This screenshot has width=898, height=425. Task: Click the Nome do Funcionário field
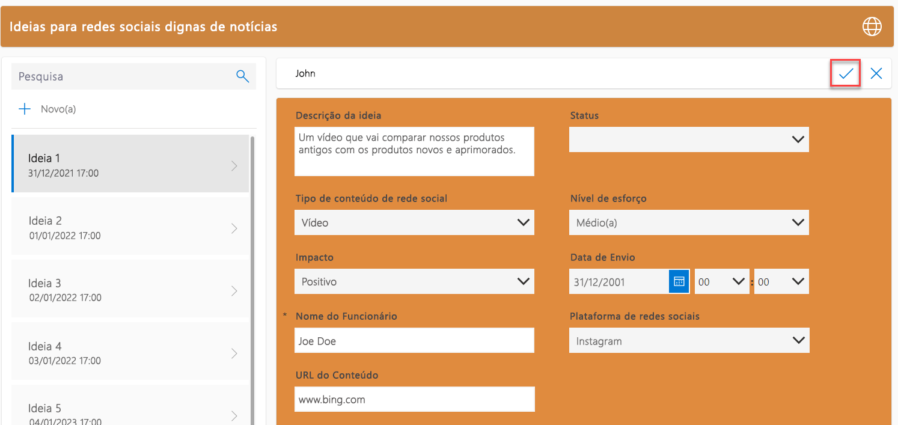click(x=414, y=340)
